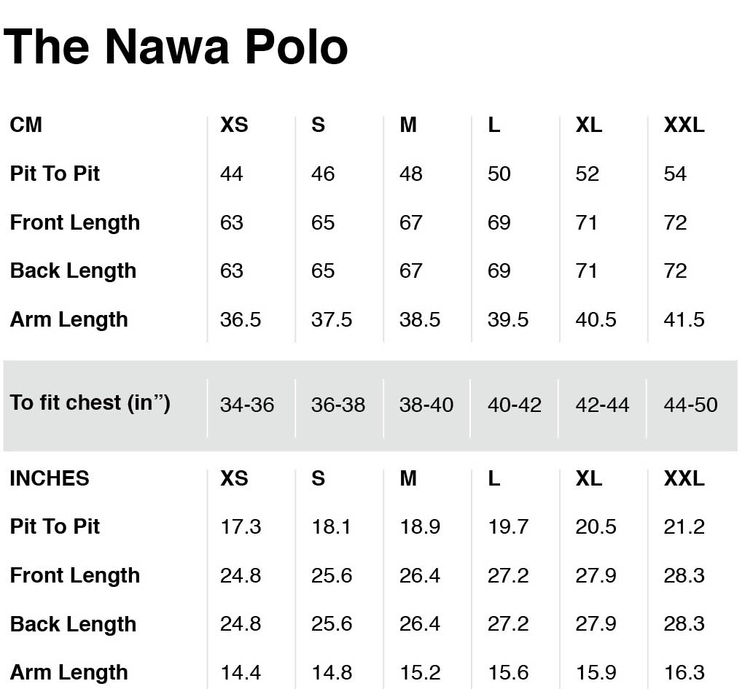Click the M column header in INCHES table

point(408,478)
